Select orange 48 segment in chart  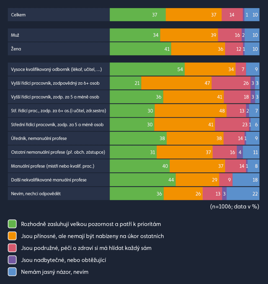pyautogui.click(x=190, y=111)
